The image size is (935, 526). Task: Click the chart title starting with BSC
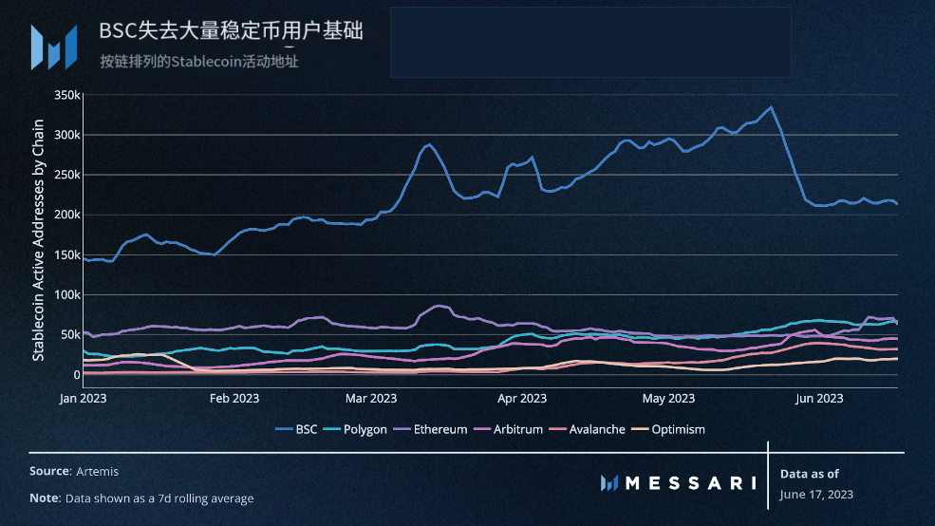pos(231,31)
